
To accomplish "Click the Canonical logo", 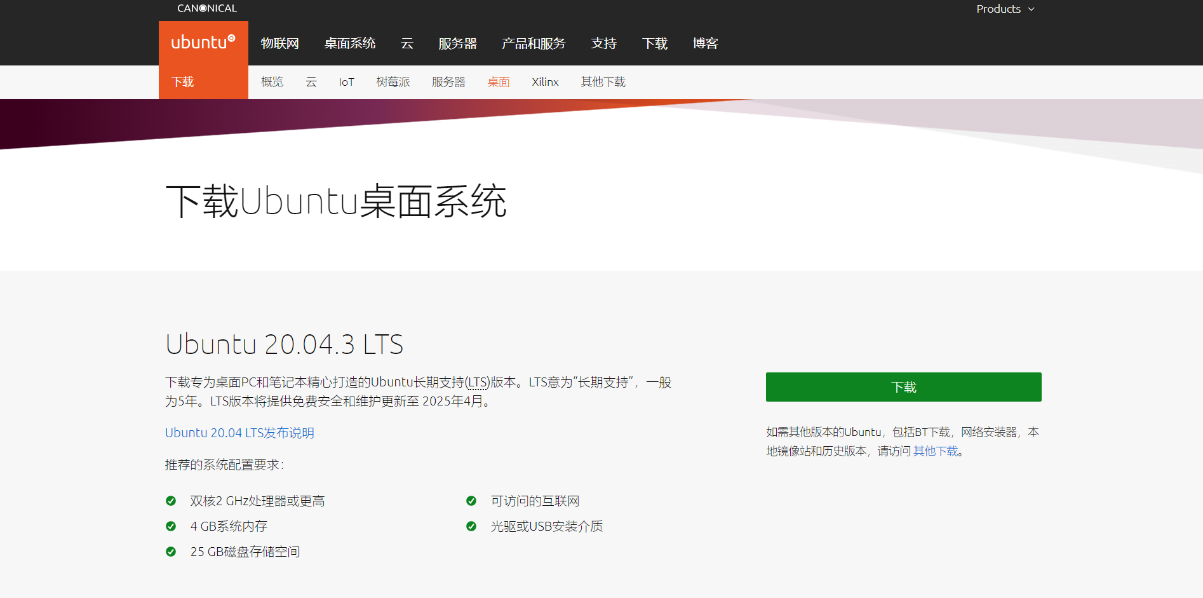I will [x=207, y=8].
